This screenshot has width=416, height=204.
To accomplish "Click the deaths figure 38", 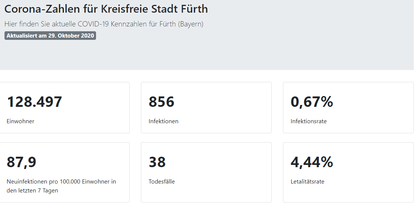I will tap(157, 162).
